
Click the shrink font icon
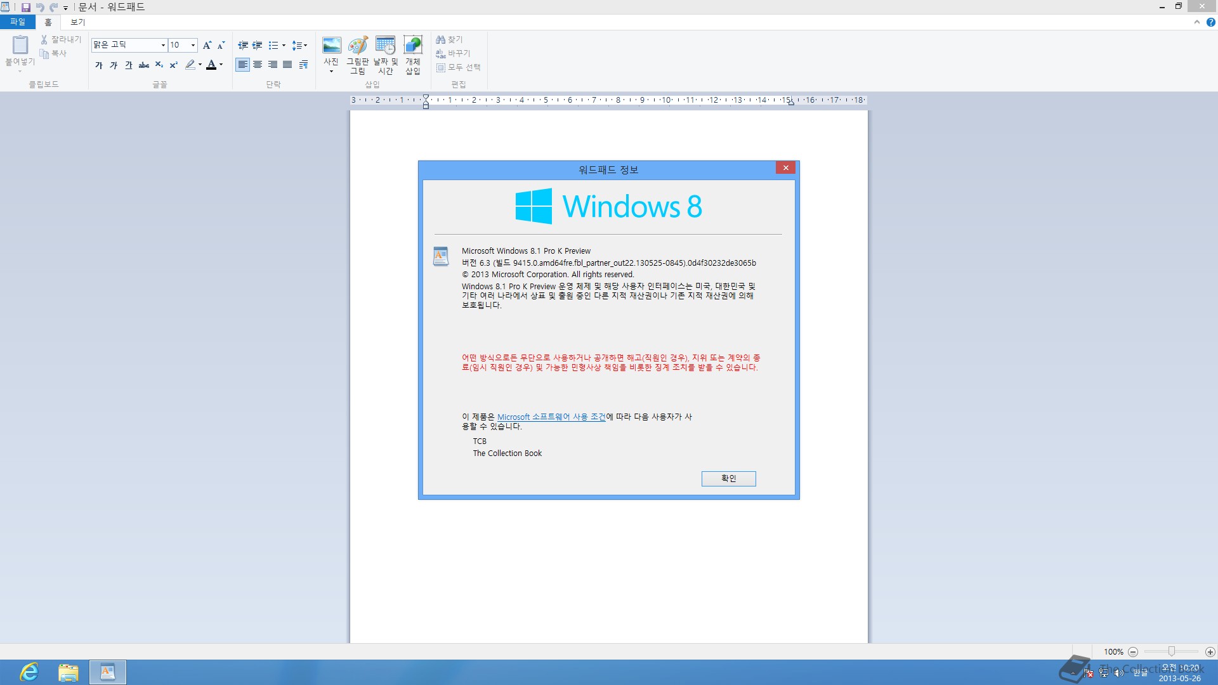point(221,45)
